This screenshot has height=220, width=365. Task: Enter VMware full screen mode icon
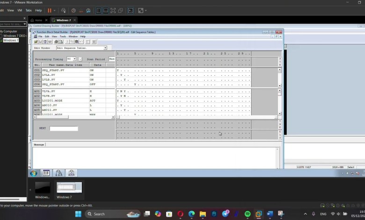(x=113, y=10)
